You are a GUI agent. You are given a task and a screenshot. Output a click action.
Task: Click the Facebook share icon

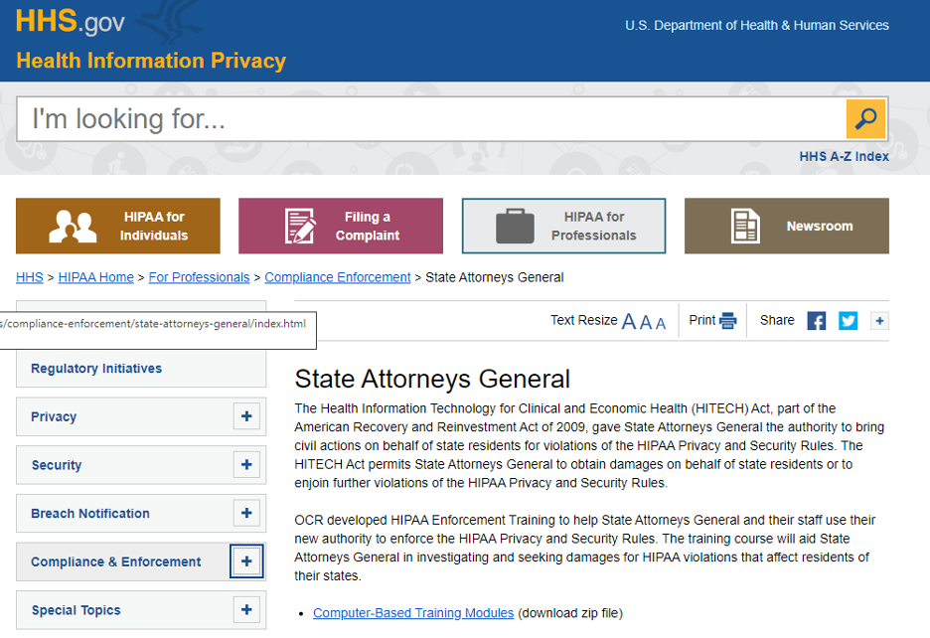[x=816, y=320]
